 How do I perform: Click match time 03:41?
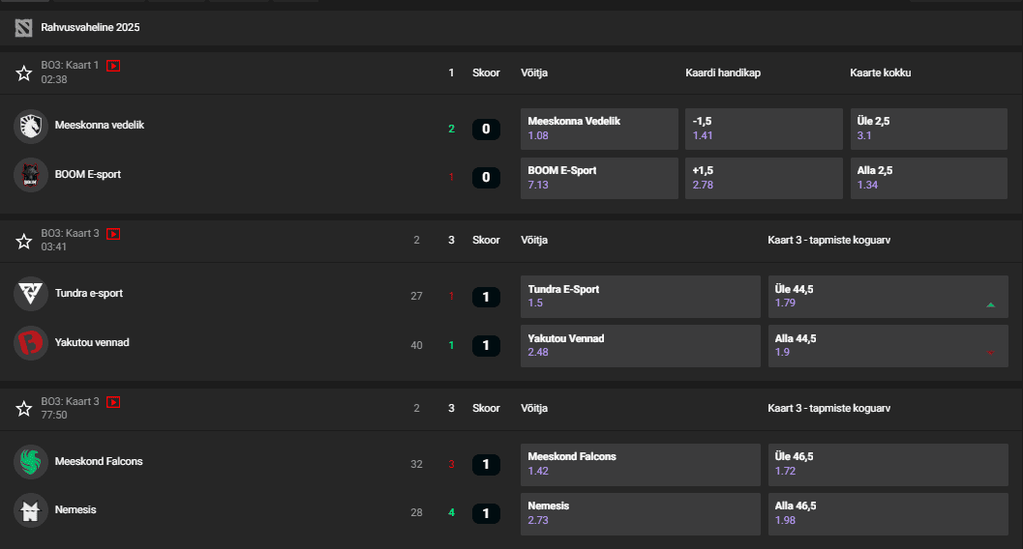pyautogui.click(x=54, y=246)
